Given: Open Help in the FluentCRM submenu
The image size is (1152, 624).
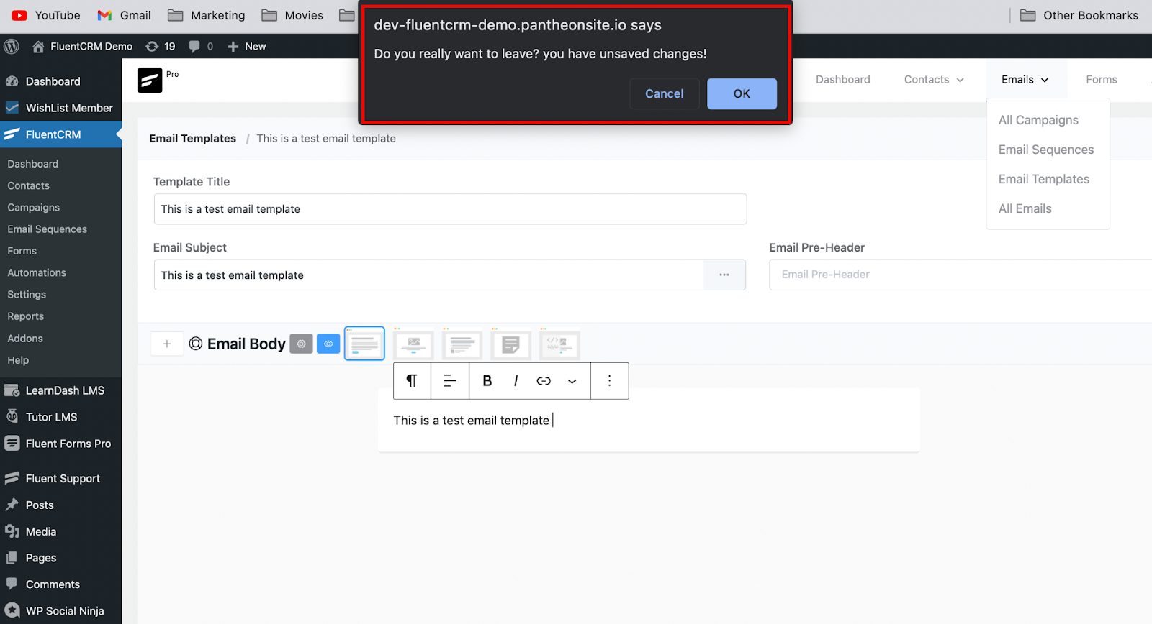Looking at the screenshot, I should 18,360.
